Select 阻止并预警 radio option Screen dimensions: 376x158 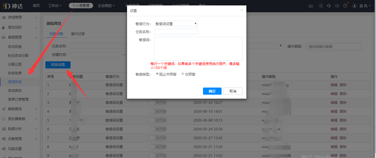157,74
